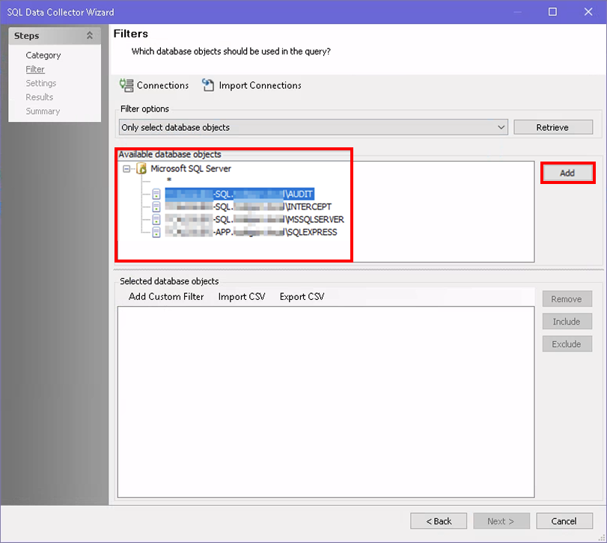This screenshot has height=543, width=607.
Task: Click the Retrieve button
Action: 552,126
